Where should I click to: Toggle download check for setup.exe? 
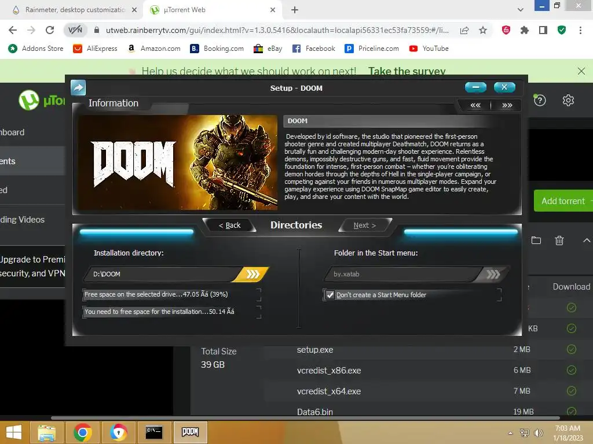(x=572, y=349)
